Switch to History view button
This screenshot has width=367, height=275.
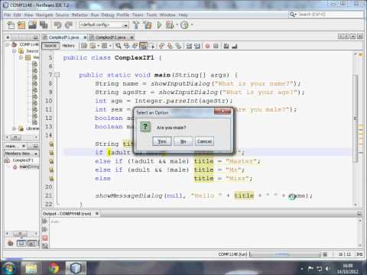tap(68, 46)
